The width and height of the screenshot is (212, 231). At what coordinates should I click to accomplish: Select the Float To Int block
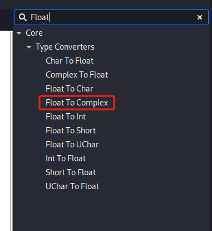tap(66, 117)
